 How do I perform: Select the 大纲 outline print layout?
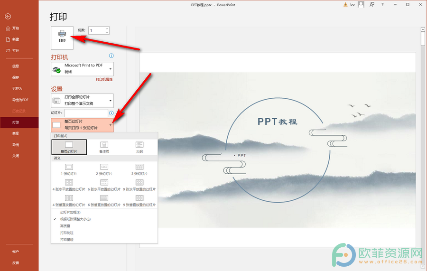pyautogui.click(x=139, y=147)
